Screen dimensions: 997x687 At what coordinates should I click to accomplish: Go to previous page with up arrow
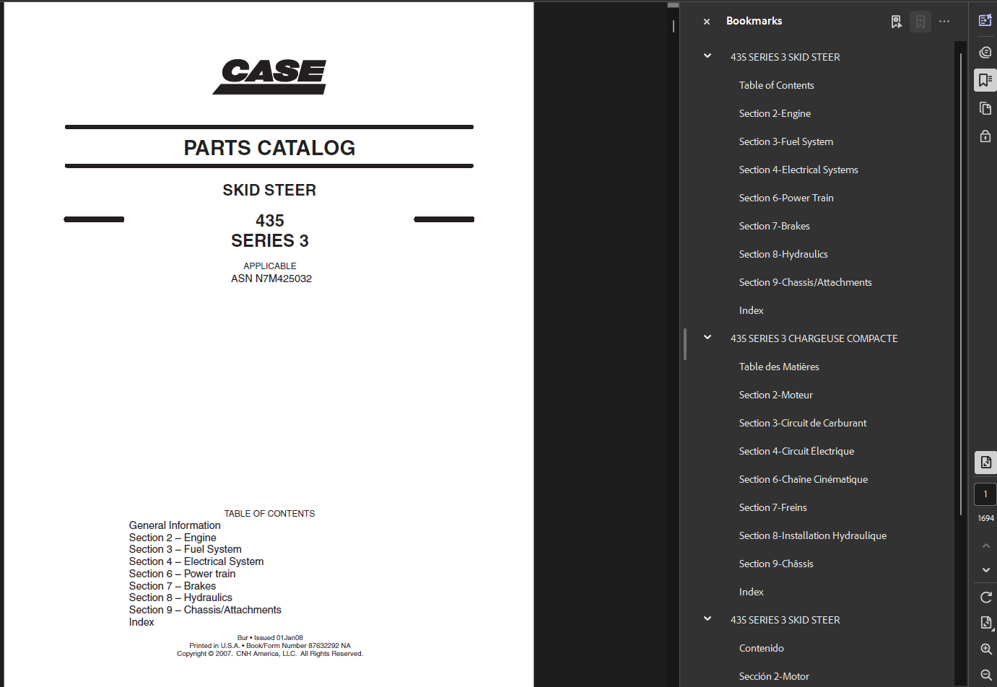tap(985, 546)
